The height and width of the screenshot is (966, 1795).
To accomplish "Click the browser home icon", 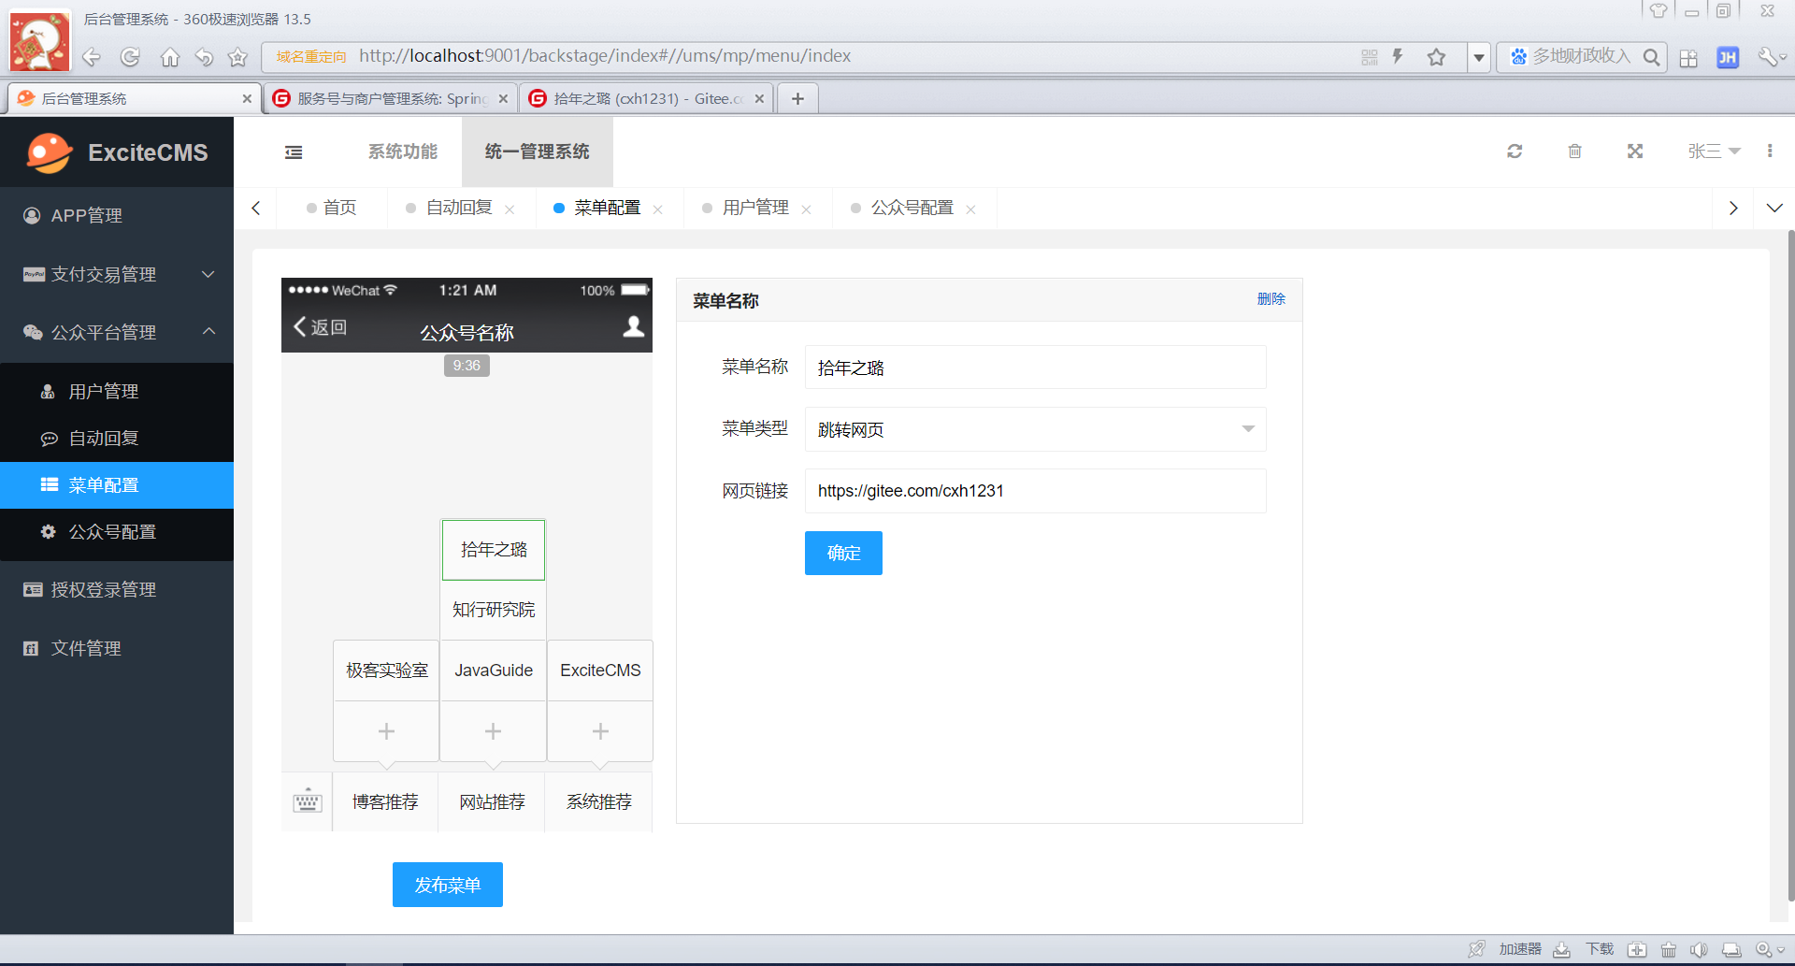I will [169, 57].
